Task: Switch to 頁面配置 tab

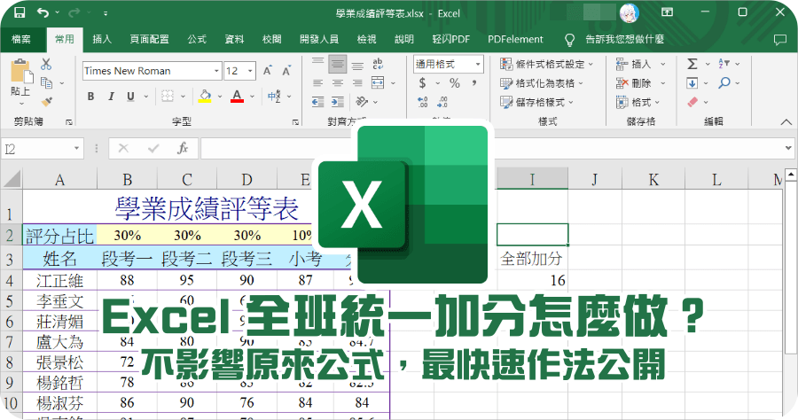Action: tap(149, 39)
